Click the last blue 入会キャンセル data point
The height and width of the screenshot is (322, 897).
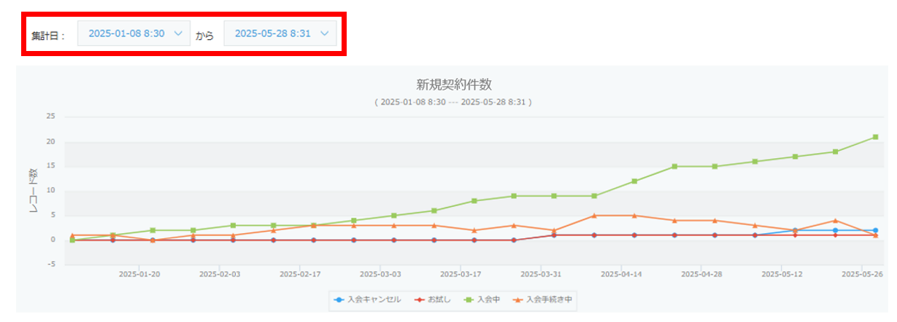click(875, 230)
